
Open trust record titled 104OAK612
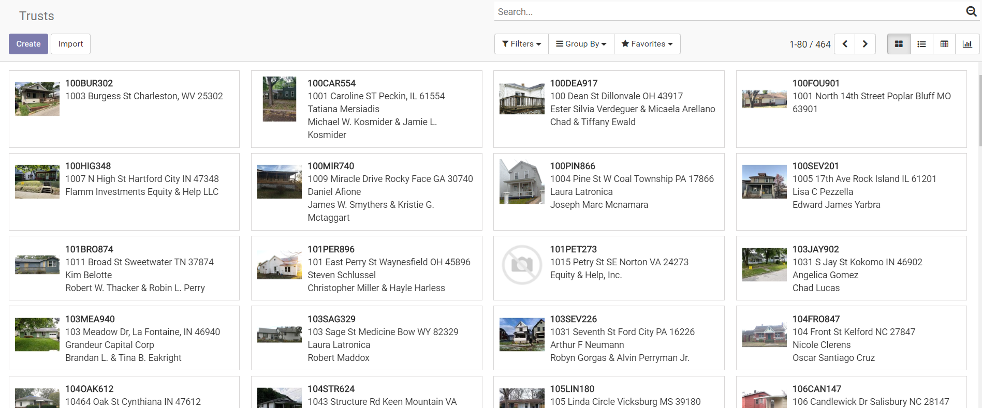click(x=89, y=389)
